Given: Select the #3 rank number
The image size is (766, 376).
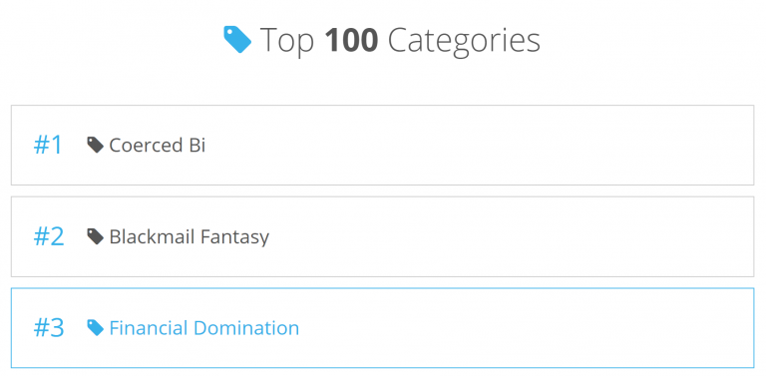Looking at the screenshot, I should [49, 328].
